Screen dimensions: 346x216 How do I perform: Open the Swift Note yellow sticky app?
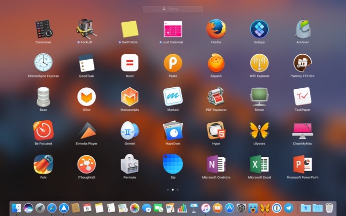[x=130, y=29]
